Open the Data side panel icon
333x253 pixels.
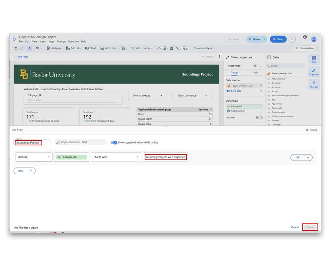tap(314, 59)
